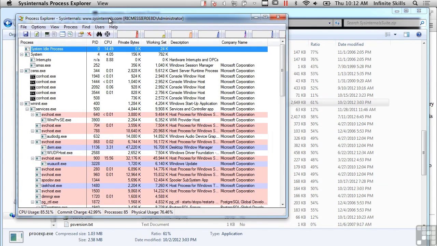Sort by the Working Set column header
The image size is (437, 246).
point(156,42)
